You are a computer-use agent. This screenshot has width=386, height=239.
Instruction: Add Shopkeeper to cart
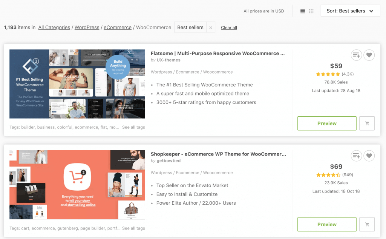[x=367, y=224]
